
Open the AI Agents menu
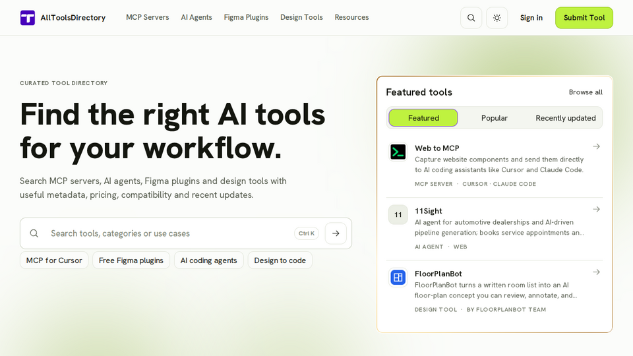click(x=196, y=17)
